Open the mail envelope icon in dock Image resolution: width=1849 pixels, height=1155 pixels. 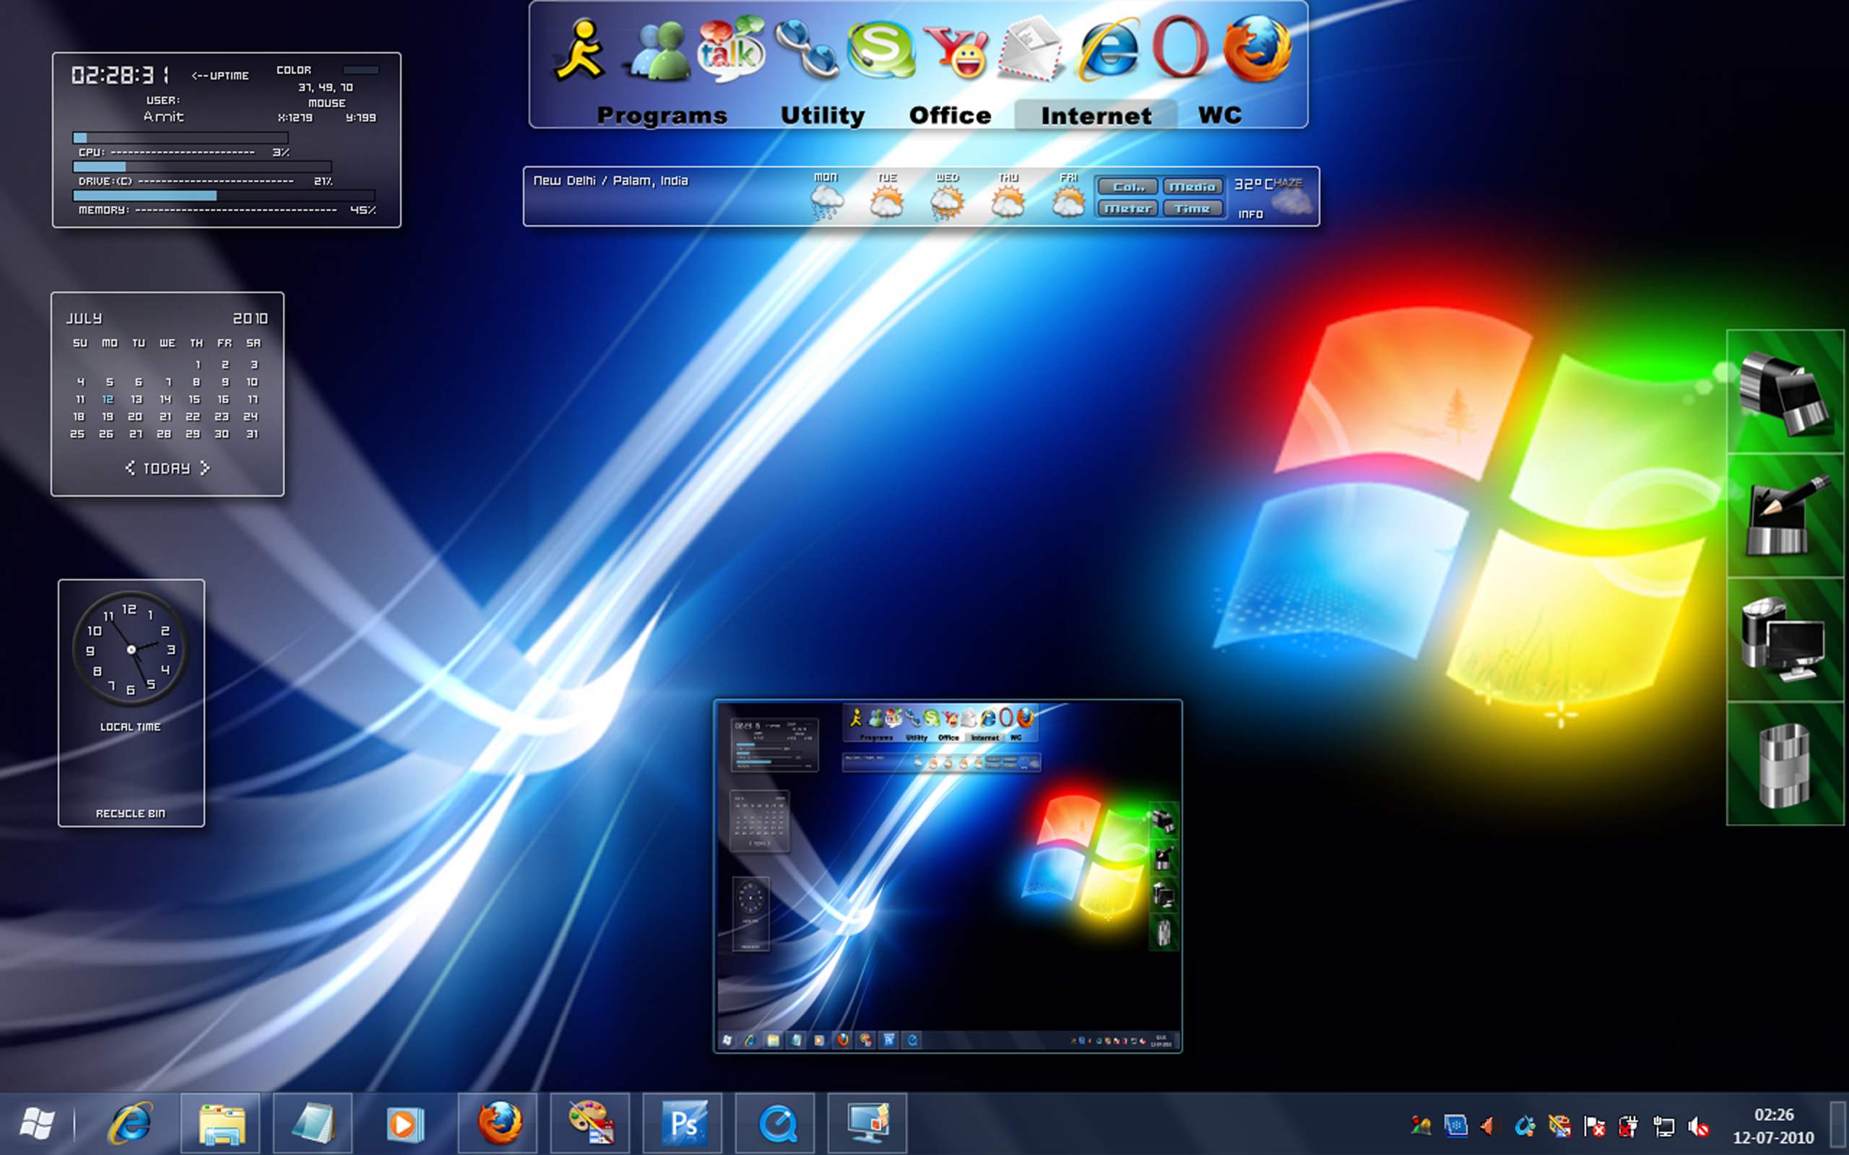[x=1031, y=51]
